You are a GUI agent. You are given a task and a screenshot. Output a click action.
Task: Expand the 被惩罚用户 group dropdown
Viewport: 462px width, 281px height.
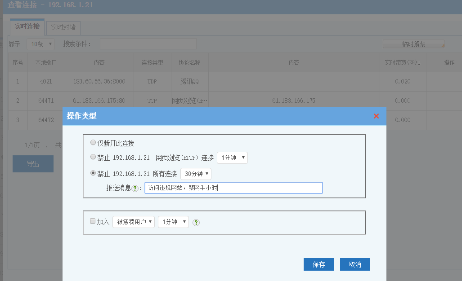click(x=133, y=222)
